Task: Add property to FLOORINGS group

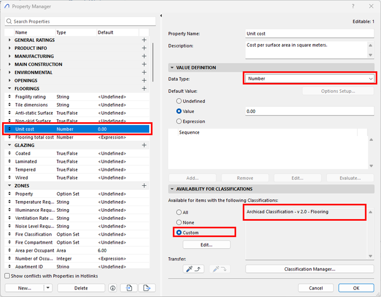Action: pos(144,88)
